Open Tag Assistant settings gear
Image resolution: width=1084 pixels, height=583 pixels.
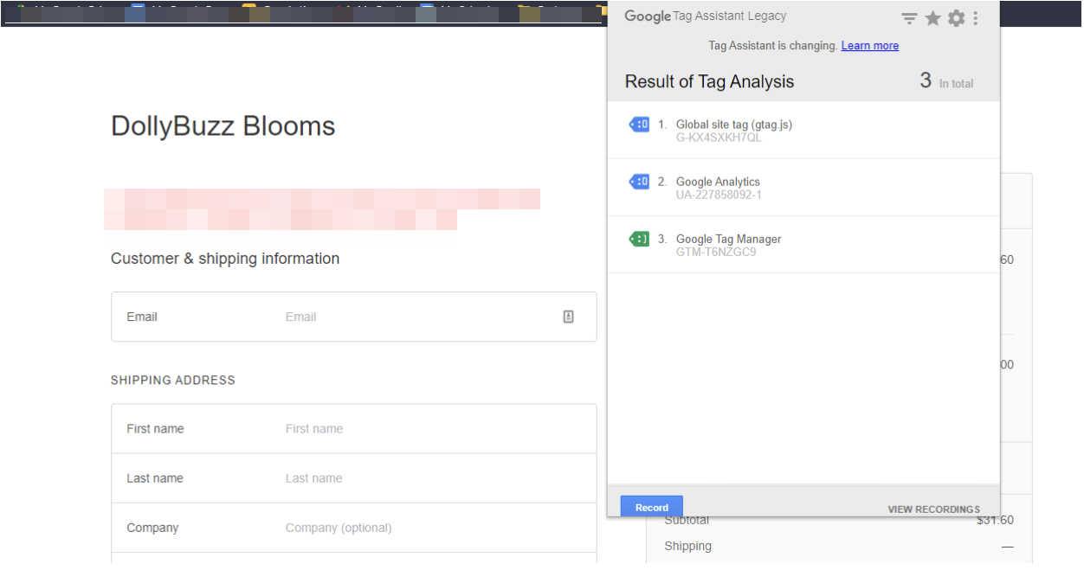coord(956,18)
